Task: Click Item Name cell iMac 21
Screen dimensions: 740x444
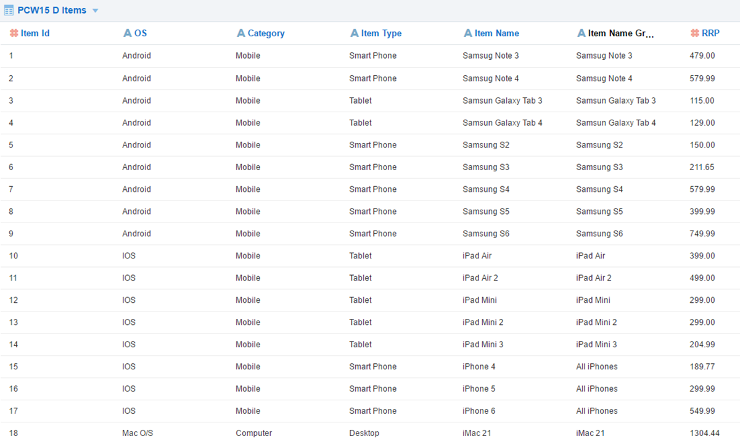Action: coord(477,434)
